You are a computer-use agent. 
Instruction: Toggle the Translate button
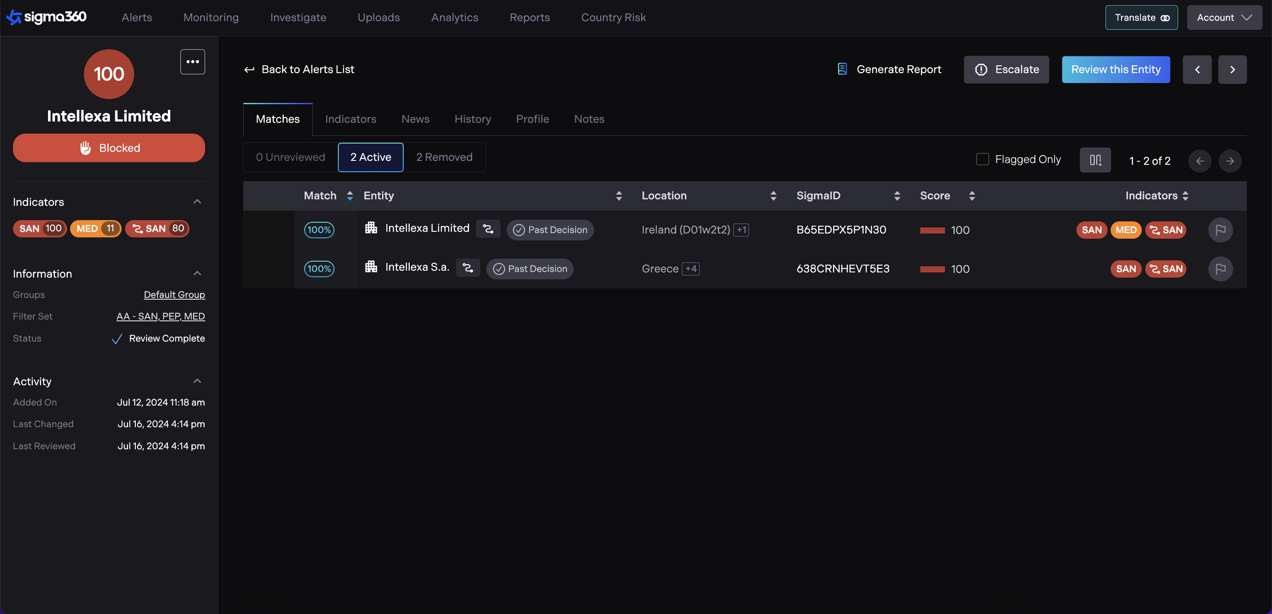click(x=1140, y=17)
